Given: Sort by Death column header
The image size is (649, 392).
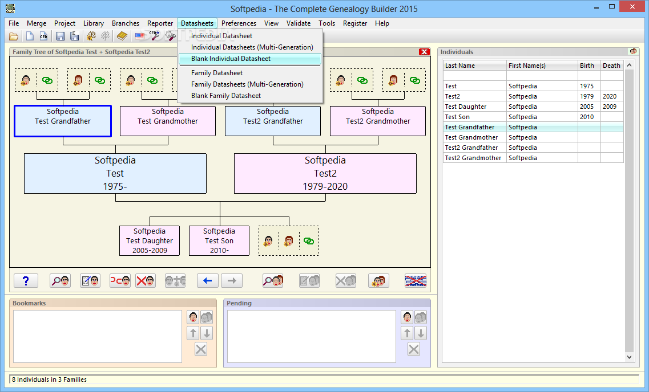Looking at the screenshot, I should 612,66.
